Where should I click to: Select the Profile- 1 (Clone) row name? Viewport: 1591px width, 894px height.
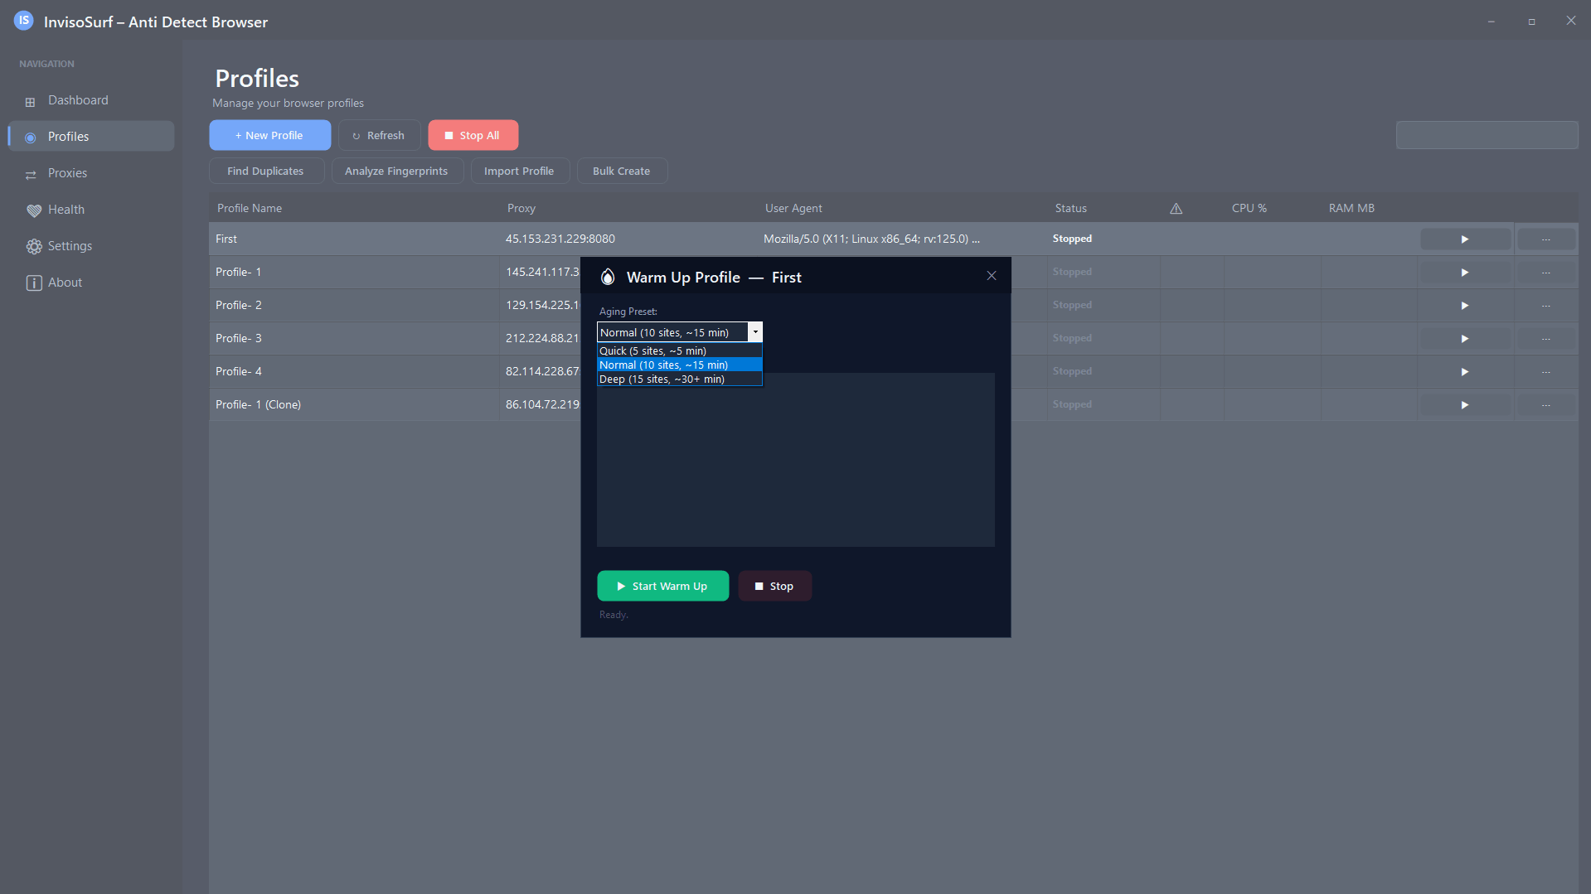pos(258,404)
